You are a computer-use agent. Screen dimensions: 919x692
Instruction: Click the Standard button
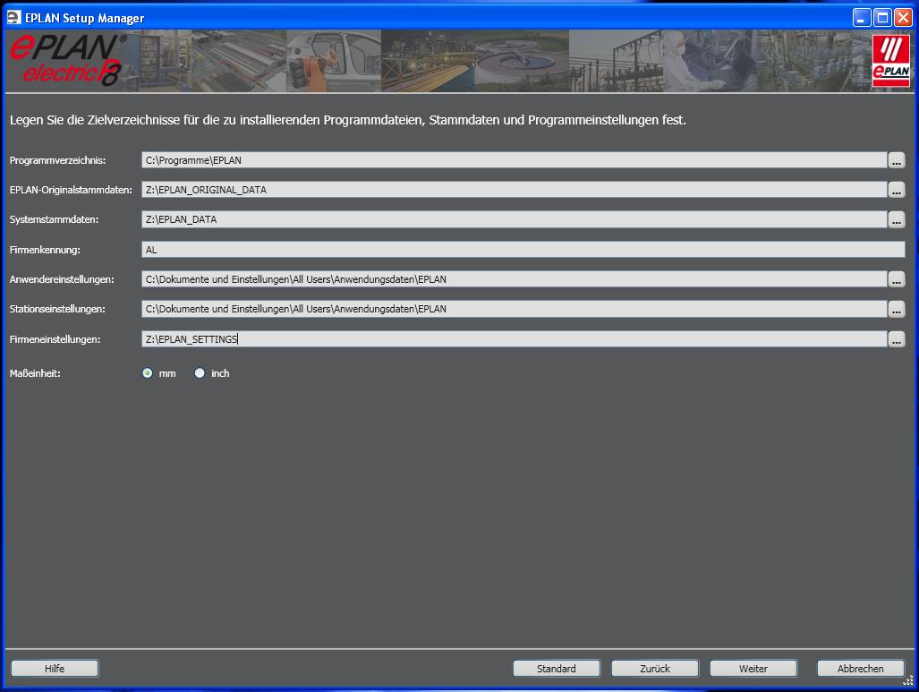(557, 669)
